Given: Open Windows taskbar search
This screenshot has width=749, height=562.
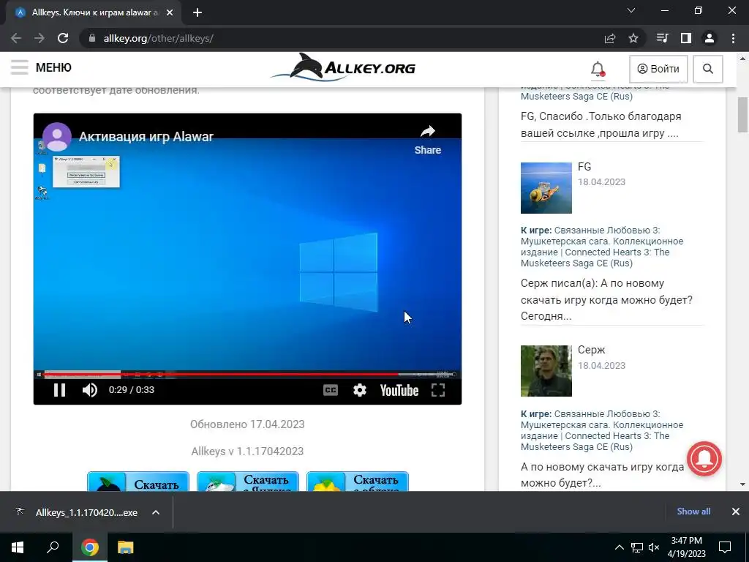Looking at the screenshot, I should pyautogui.click(x=53, y=547).
